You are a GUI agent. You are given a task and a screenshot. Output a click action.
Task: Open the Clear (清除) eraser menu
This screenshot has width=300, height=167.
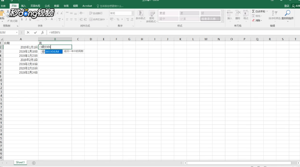pyautogui.click(x=257, y=20)
